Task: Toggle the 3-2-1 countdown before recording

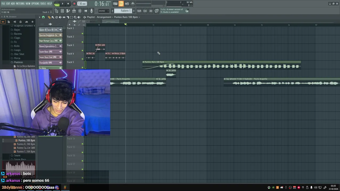Action: pyautogui.click(x=121, y=4)
